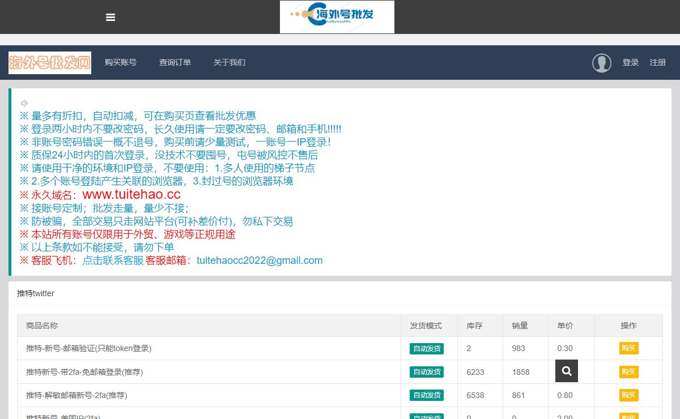This screenshot has width=680, height=419.
Task: Click the announcement speaker icon
Action: (24, 103)
